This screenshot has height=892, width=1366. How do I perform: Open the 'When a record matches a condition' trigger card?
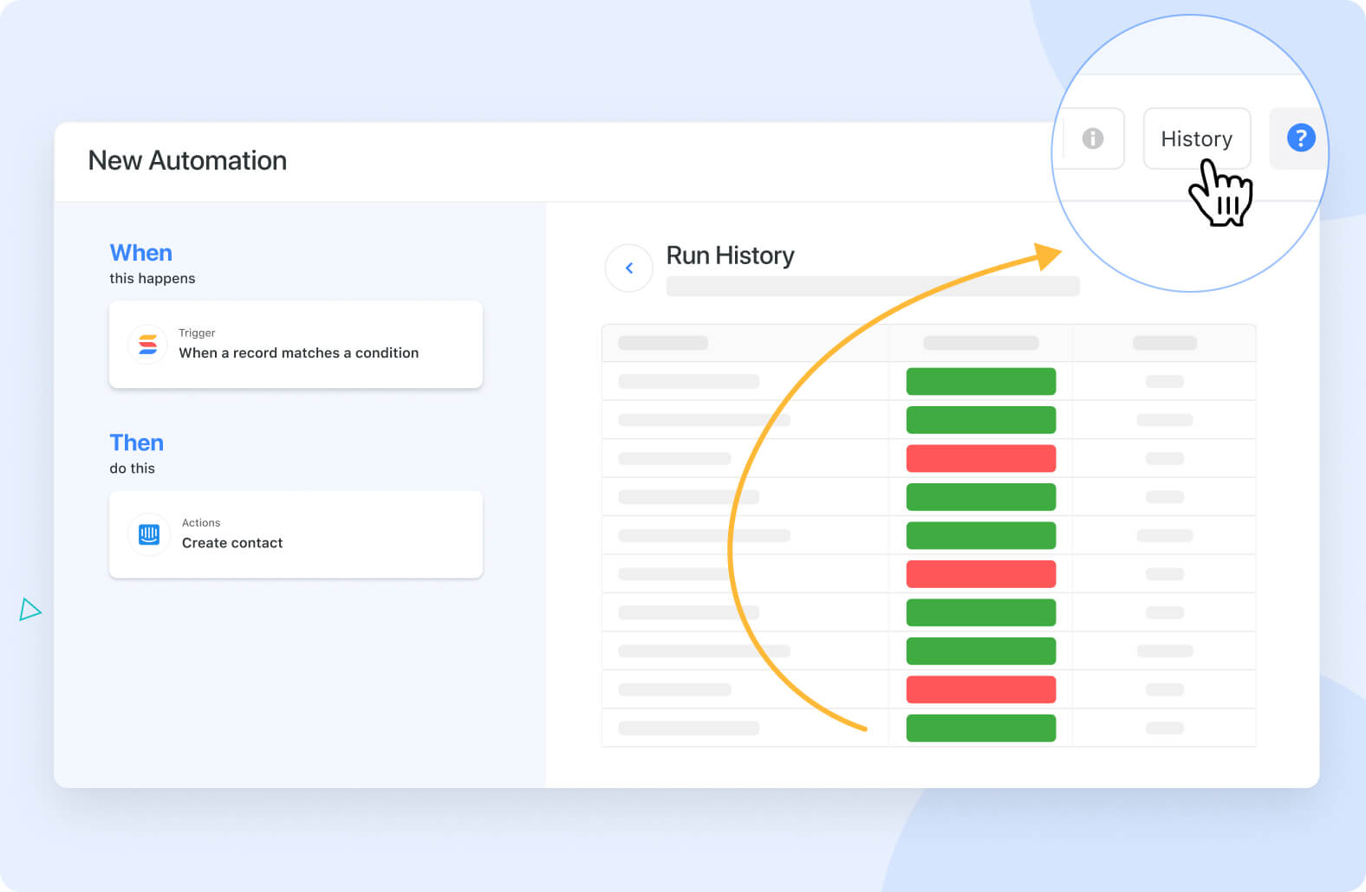pos(296,345)
